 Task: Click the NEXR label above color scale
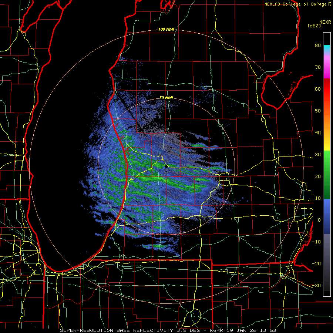pos(325,22)
